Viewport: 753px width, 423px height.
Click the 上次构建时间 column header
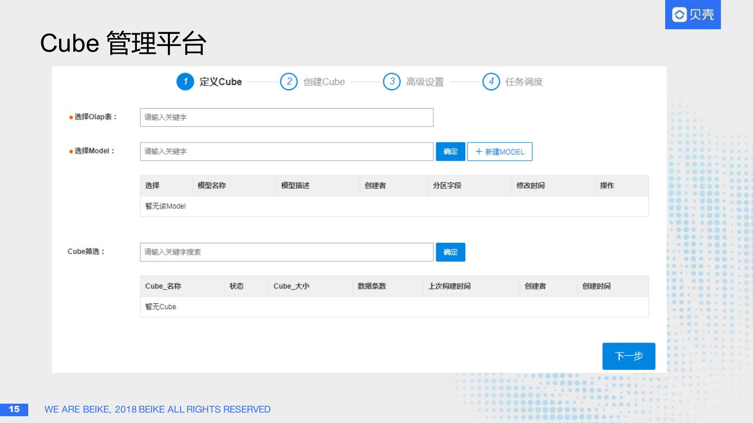click(449, 286)
